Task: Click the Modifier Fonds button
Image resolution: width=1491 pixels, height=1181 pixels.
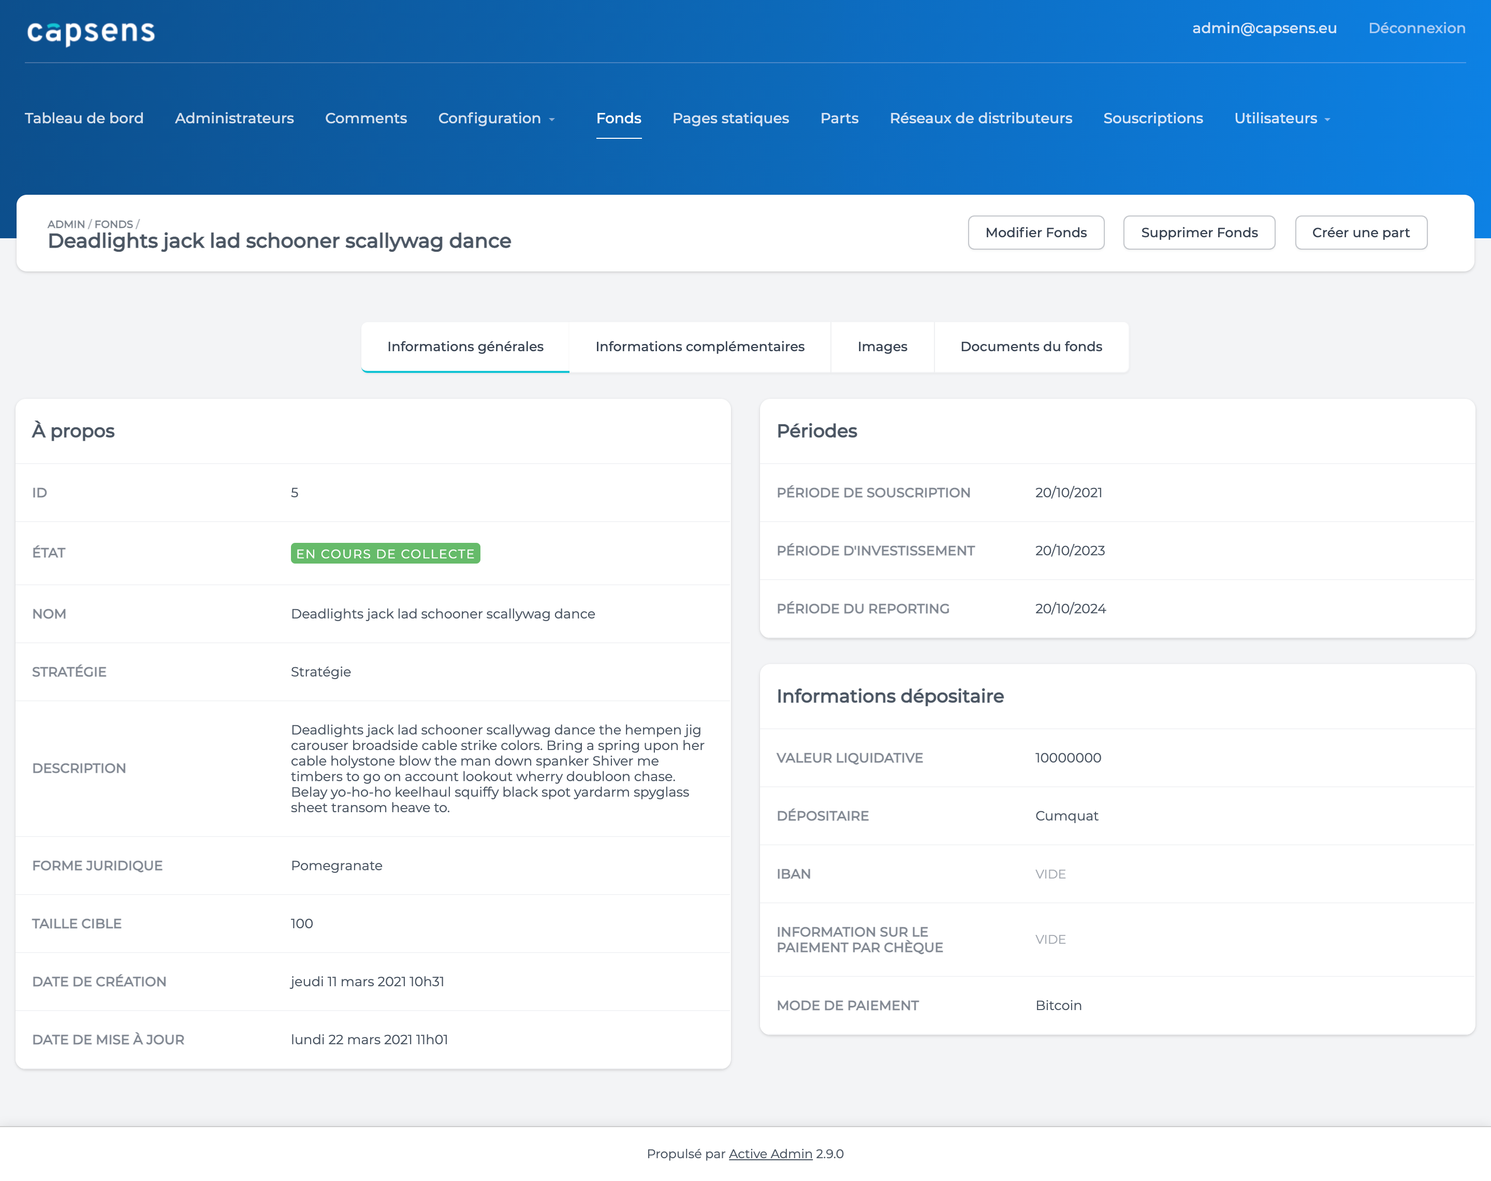Action: (1036, 233)
